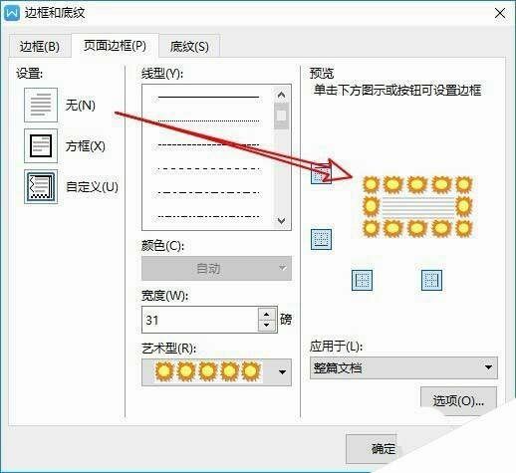This screenshot has width=516, height=473.
Task: Toggle the left border button in preview
Action: 362,280
